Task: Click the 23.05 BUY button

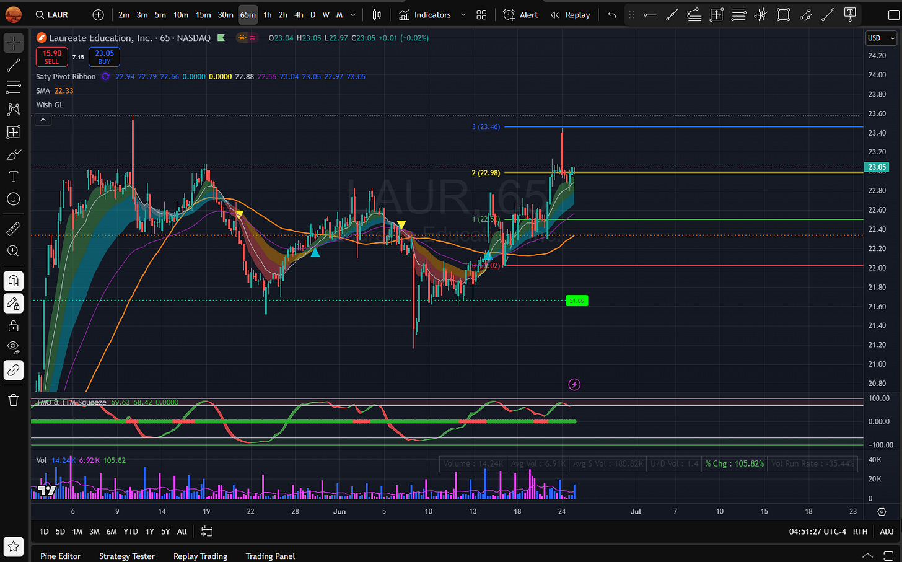Action: (104, 57)
